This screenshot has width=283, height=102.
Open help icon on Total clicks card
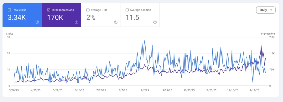[x=37, y=22]
